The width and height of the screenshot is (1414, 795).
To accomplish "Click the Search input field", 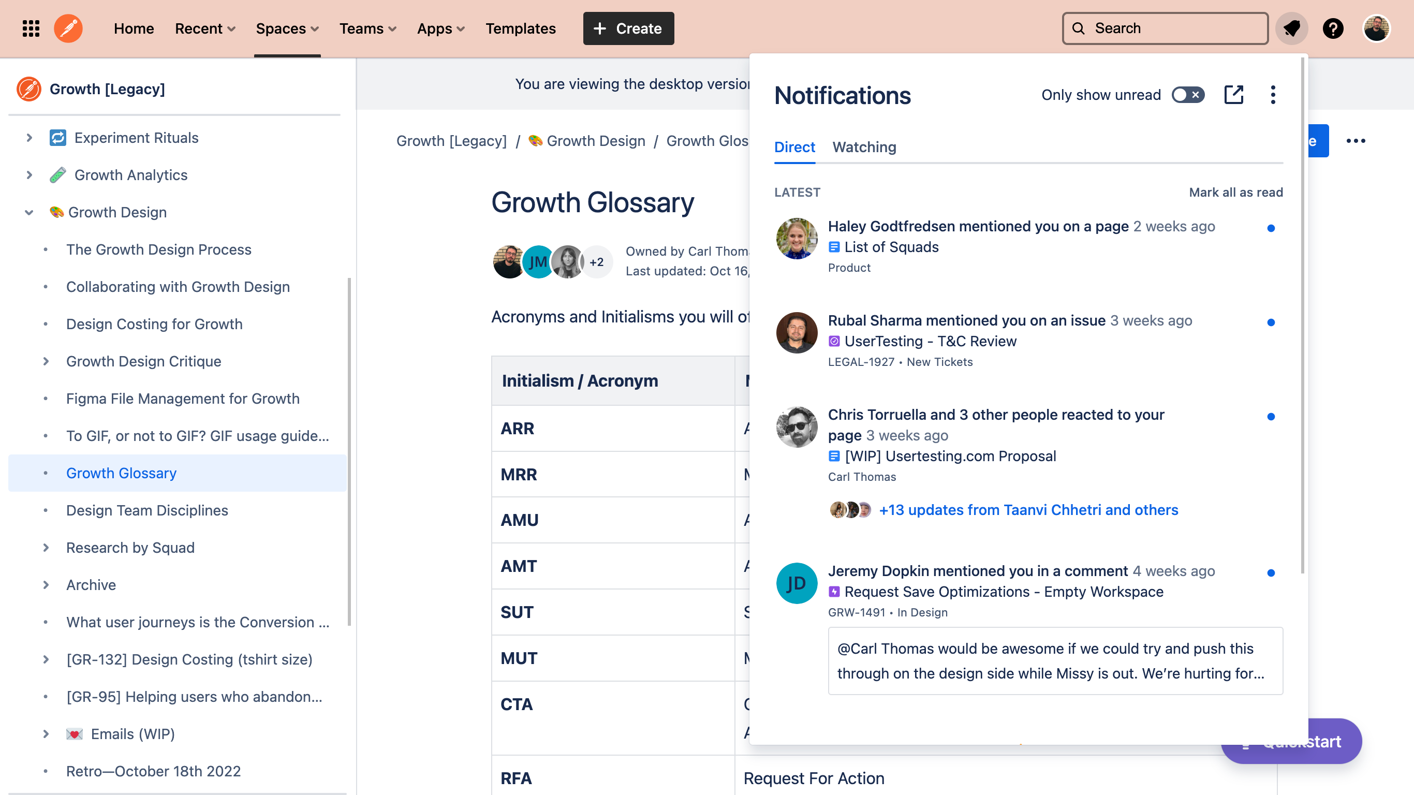I will tap(1165, 28).
